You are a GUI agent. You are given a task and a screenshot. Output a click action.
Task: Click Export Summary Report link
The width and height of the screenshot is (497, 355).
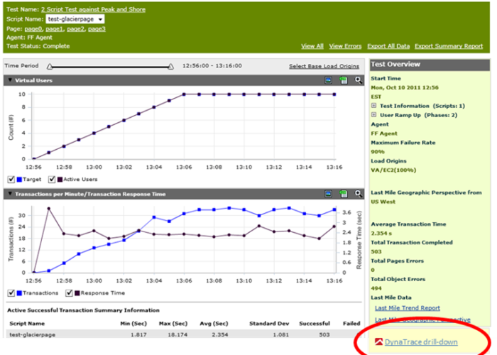[449, 46]
